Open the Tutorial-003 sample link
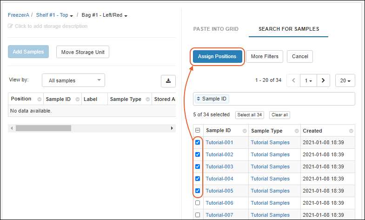 [x=219, y=167]
